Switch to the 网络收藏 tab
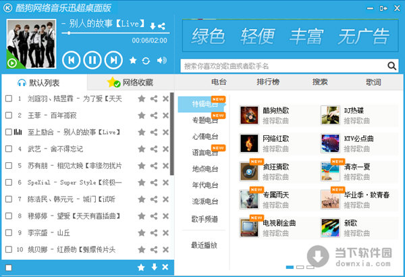Viewport: 405px width, 277px height. (130, 83)
